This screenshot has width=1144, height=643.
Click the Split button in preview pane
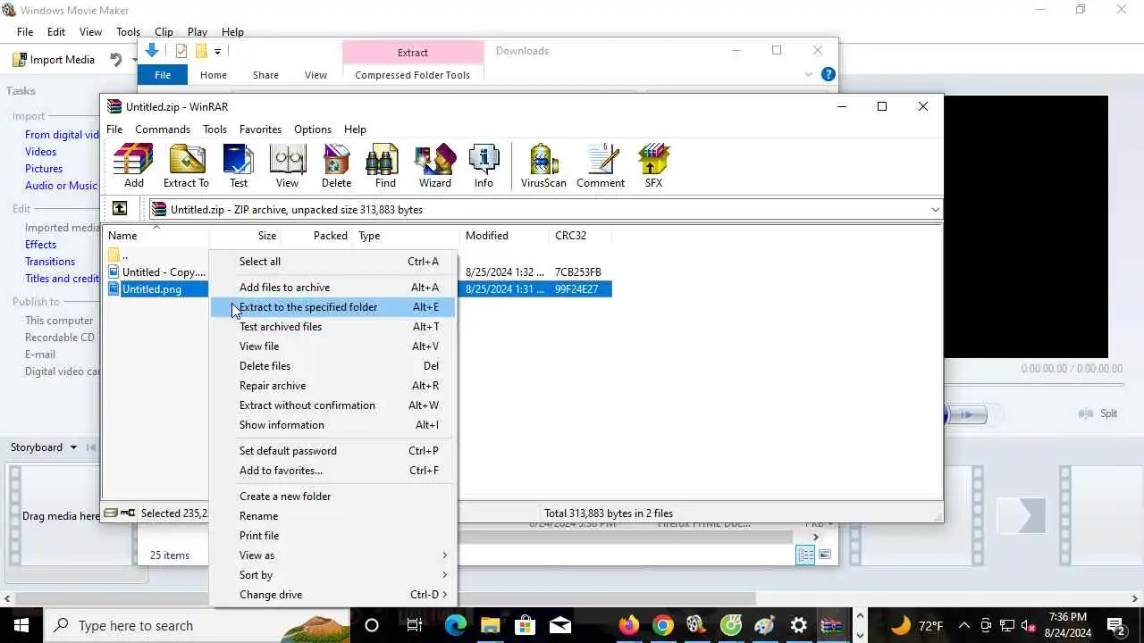pyautogui.click(x=1099, y=413)
